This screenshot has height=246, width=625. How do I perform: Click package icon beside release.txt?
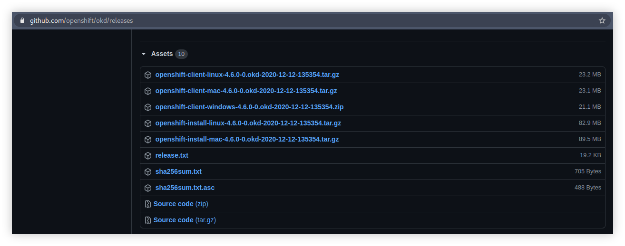[148, 156]
